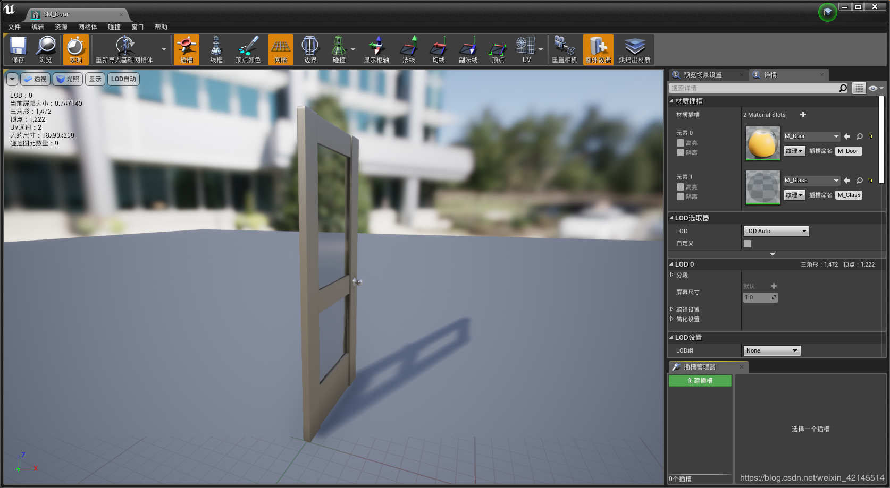Open the M_Door material dropdown
This screenshot has width=890, height=488.
click(x=811, y=136)
